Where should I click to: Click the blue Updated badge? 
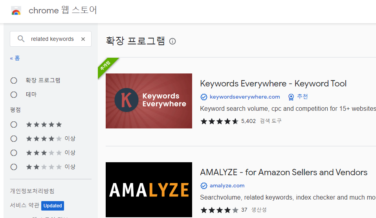click(53, 206)
